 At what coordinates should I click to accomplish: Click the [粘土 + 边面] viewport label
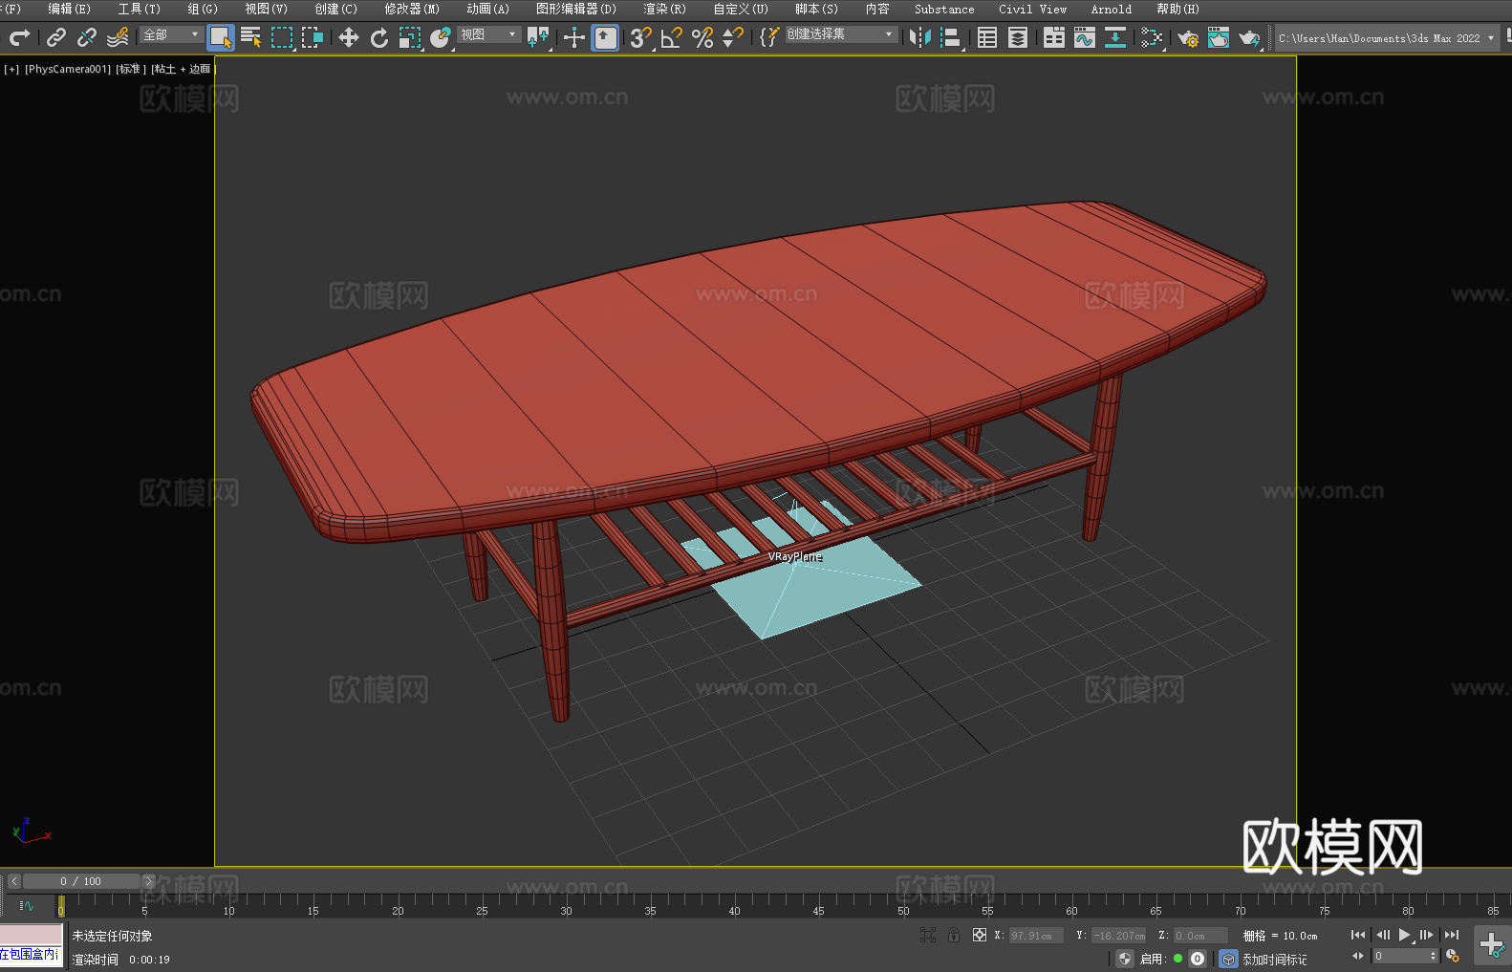pos(183,69)
